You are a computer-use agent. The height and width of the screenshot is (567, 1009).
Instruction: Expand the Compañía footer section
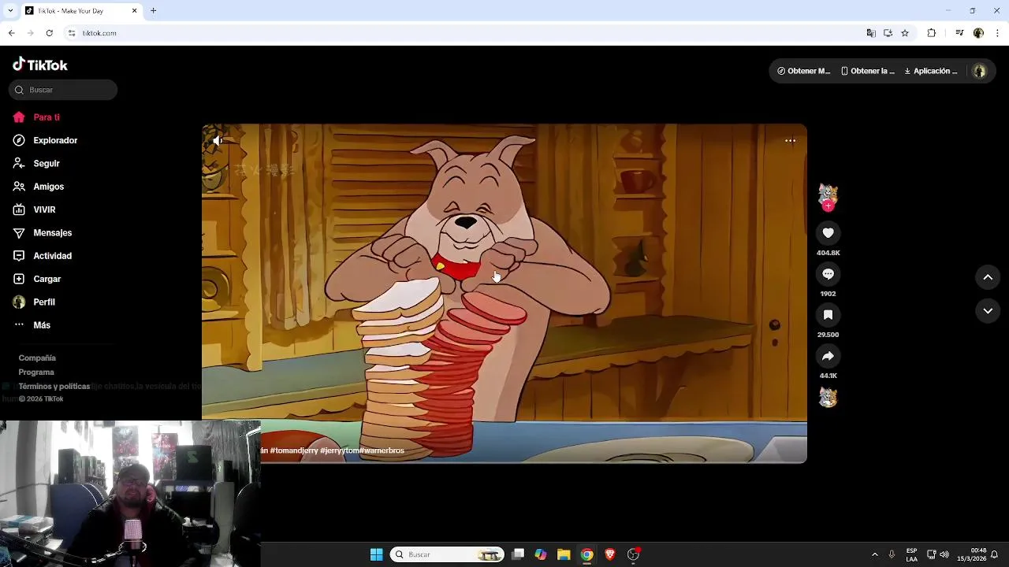coord(37,358)
